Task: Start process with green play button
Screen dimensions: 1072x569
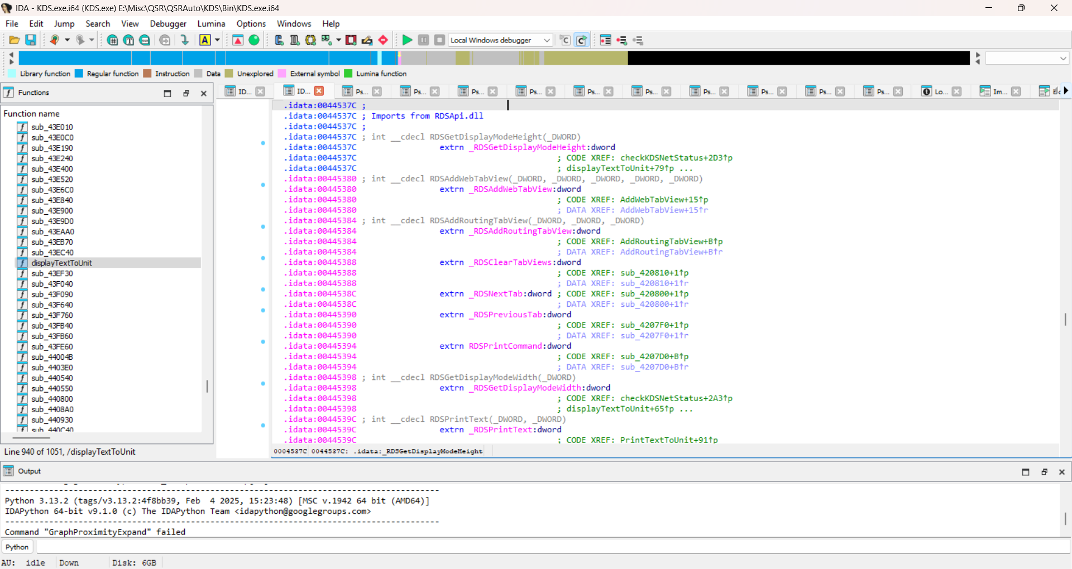Action: pyautogui.click(x=407, y=40)
